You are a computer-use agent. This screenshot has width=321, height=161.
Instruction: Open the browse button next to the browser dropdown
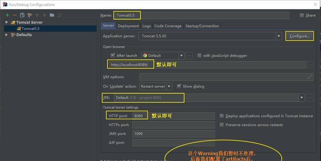click(x=189, y=56)
